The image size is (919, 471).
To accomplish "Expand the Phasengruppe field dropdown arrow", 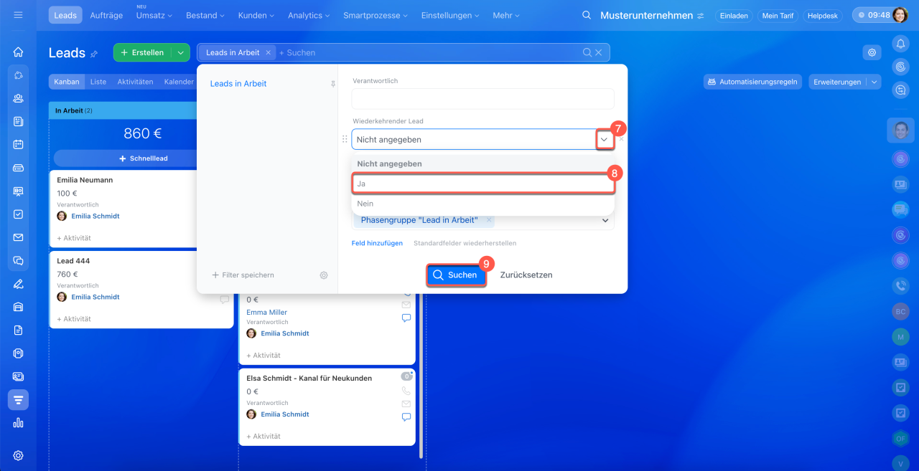I will click(605, 220).
